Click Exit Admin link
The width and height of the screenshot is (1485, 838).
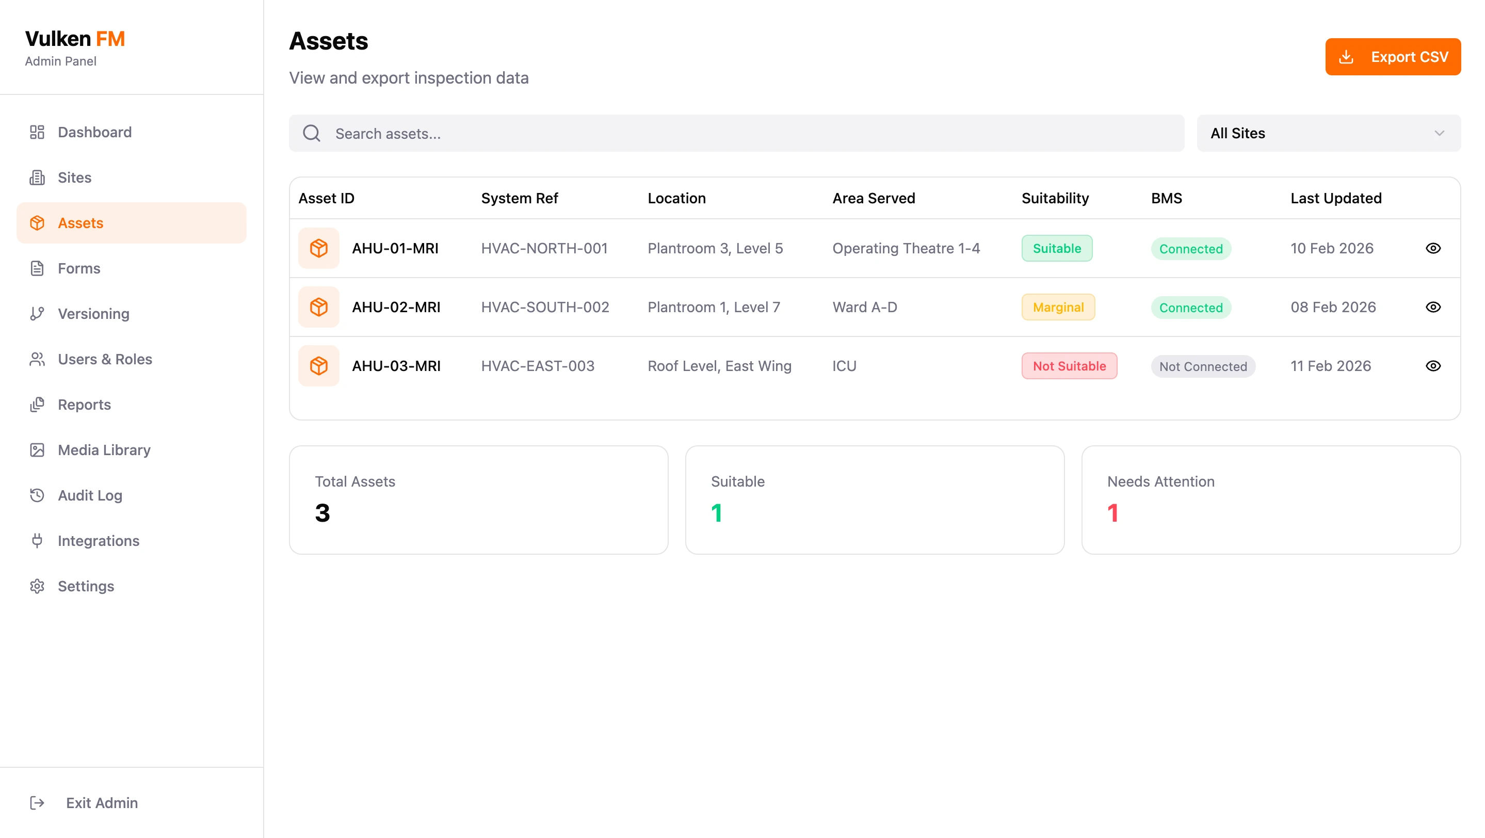(x=102, y=803)
